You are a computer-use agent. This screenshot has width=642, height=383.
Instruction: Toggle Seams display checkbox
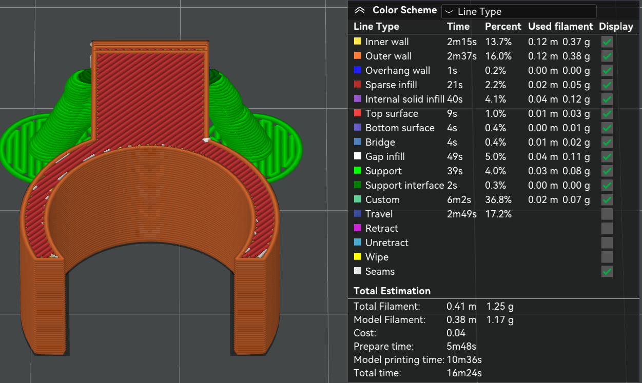[x=607, y=271]
